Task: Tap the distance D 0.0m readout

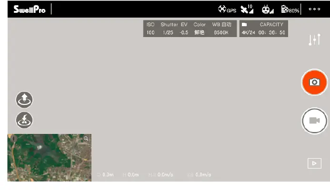Action: 105,175
